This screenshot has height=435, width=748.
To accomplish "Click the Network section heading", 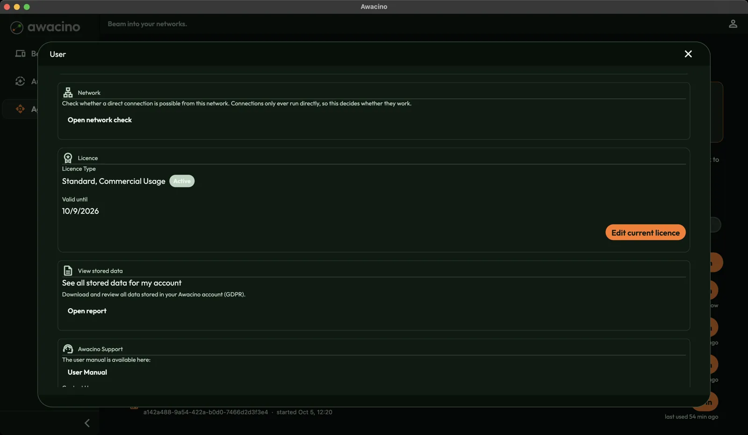I will pos(89,93).
